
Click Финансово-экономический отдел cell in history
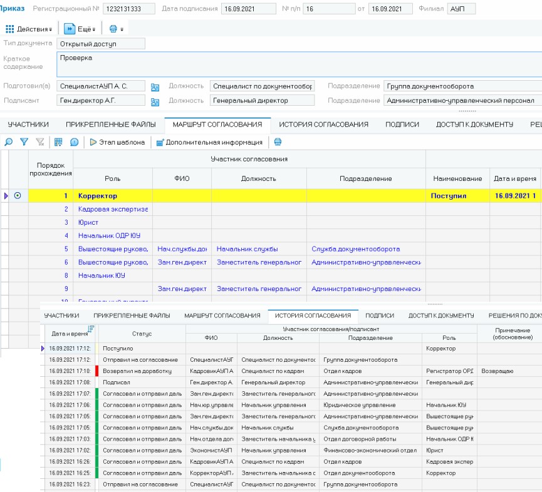[x=370, y=450]
